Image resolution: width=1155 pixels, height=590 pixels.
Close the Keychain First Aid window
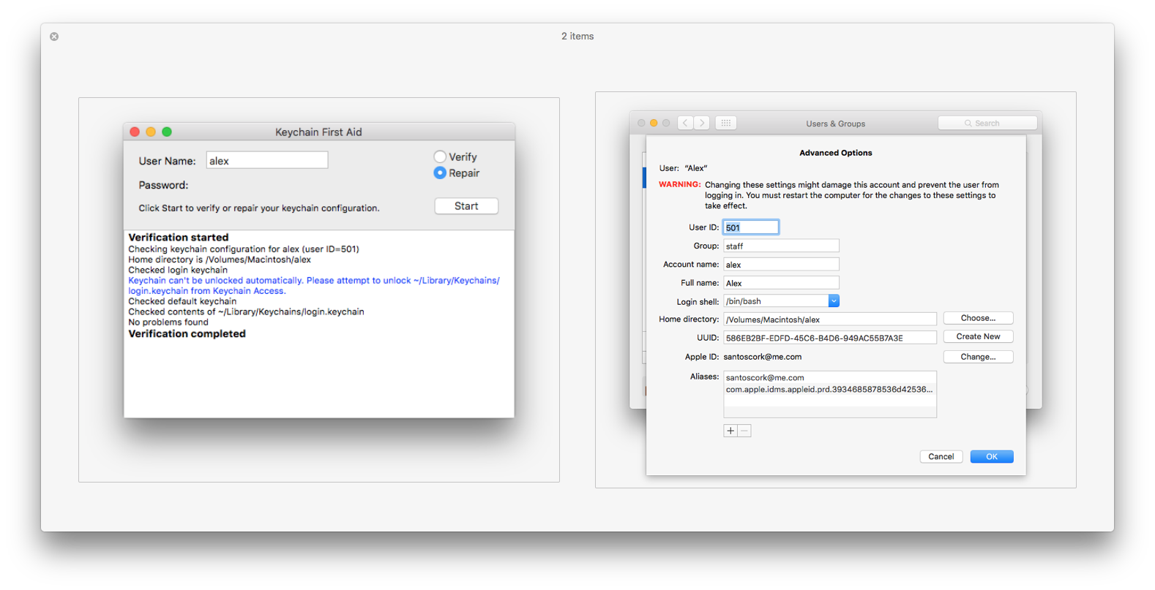tap(135, 132)
